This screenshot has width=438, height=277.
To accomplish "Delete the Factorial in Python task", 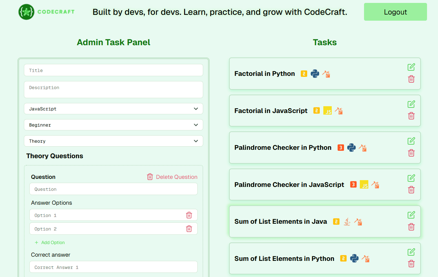I will 411,79.
